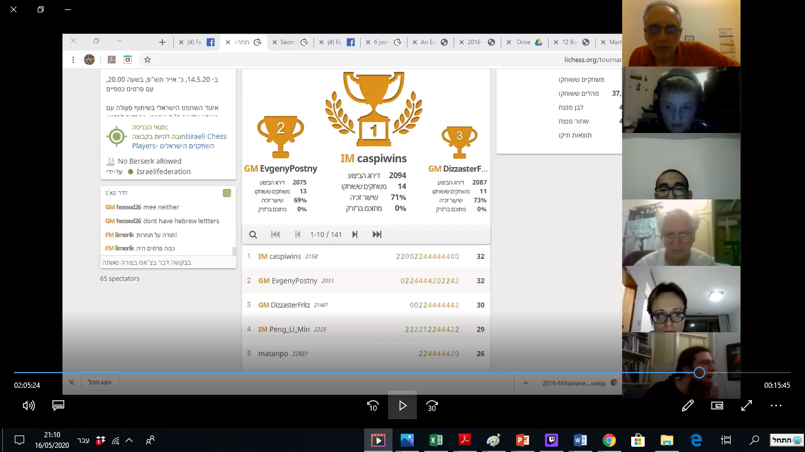
Task: Open network Wi-Fi tray icon
Action: (116, 440)
